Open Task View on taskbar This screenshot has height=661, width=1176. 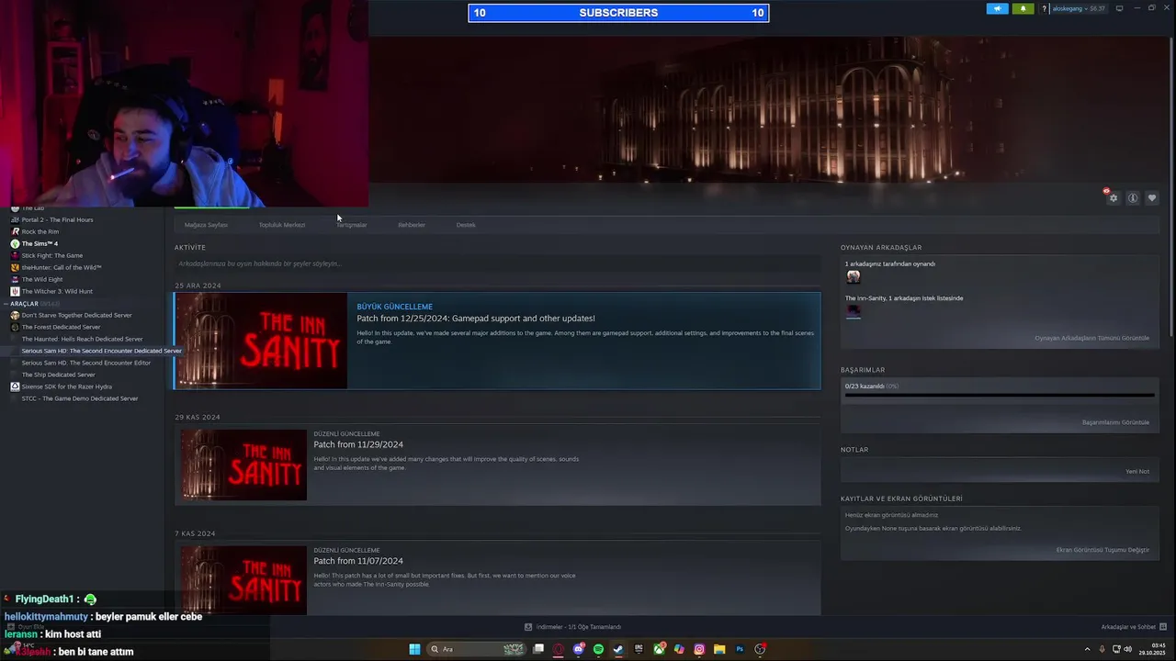click(538, 649)
